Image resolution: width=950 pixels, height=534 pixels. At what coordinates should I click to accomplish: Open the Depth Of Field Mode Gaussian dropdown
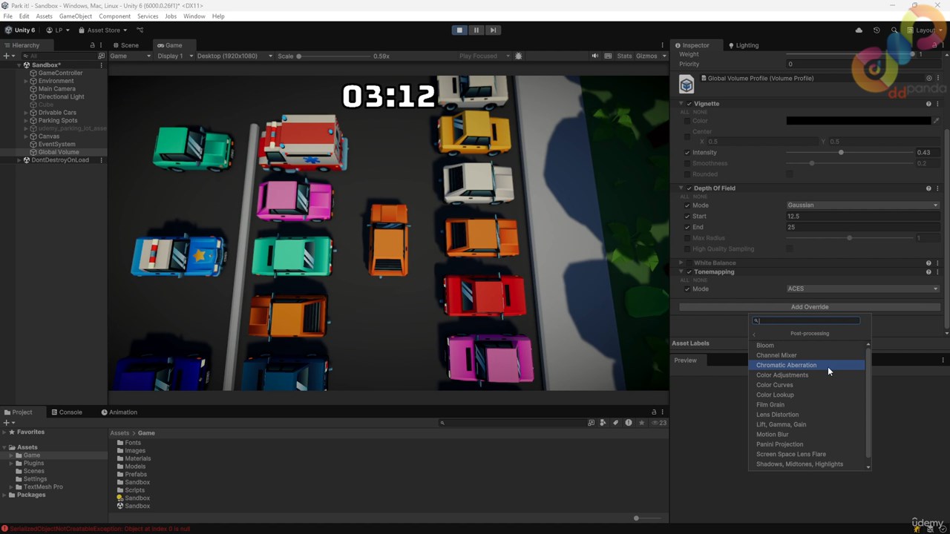(x=863, y=205)
